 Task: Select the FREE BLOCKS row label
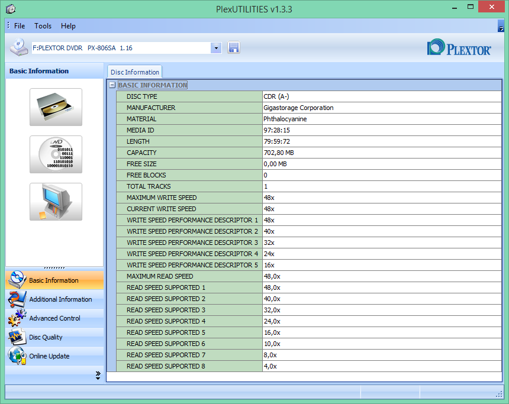(146, 175)
